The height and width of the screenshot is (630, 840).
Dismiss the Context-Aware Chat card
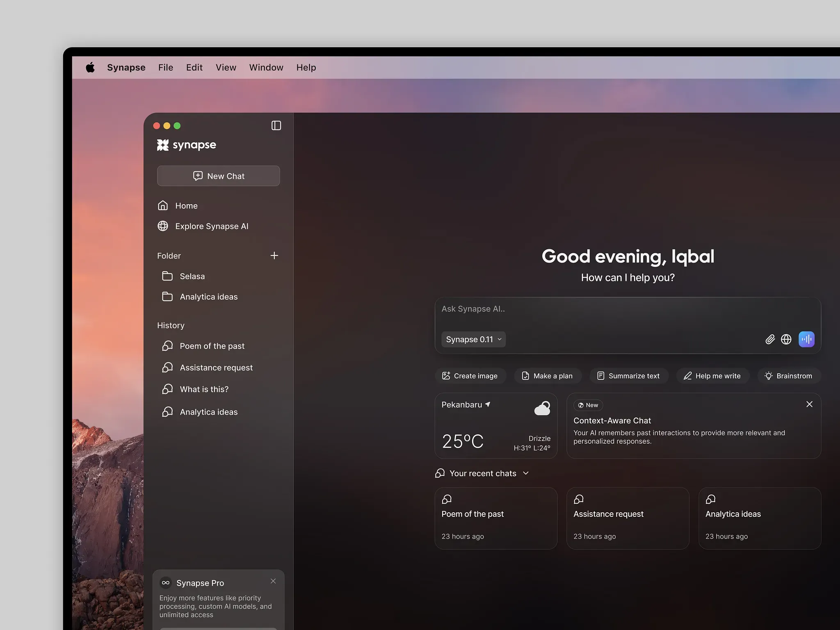[809, 404]
